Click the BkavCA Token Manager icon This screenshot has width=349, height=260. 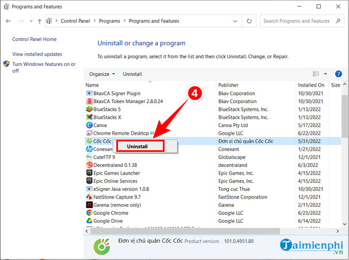coord(89,101)
